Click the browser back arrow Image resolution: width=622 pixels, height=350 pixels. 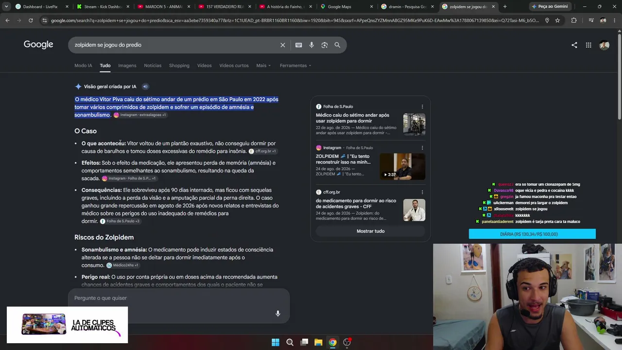[x=7, y=20]
